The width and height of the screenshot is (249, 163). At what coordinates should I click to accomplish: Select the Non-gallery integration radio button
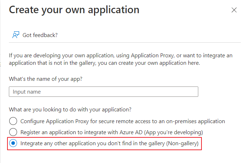[13, 143]
